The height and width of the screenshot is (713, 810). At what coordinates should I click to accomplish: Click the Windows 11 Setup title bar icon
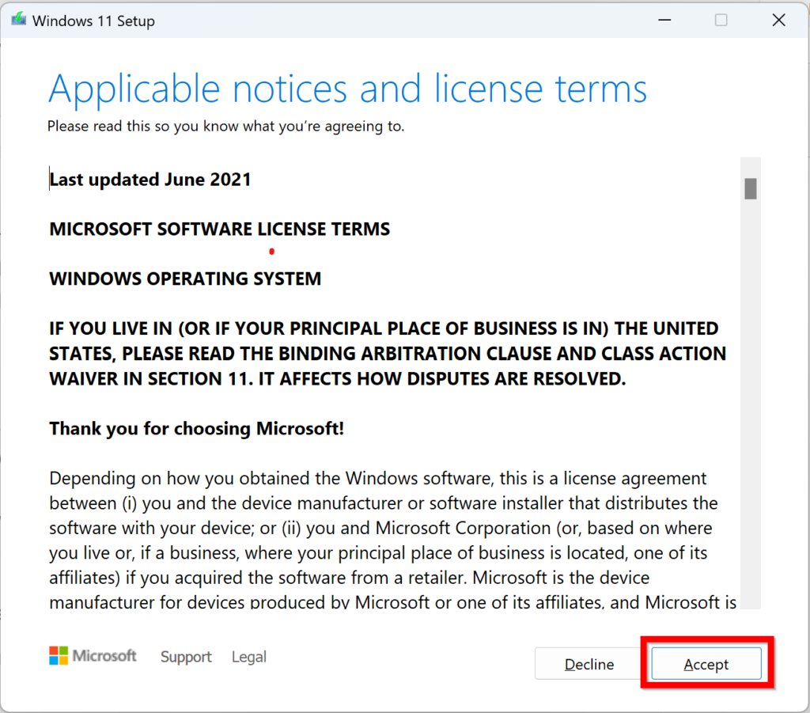coord(18,20)
